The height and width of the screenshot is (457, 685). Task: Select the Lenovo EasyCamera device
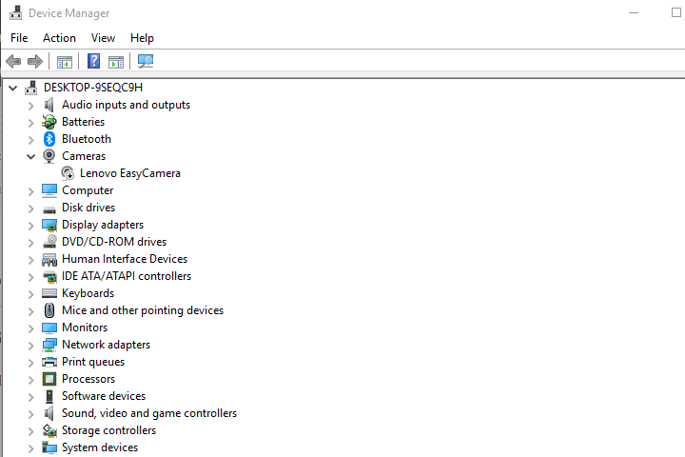129,173
